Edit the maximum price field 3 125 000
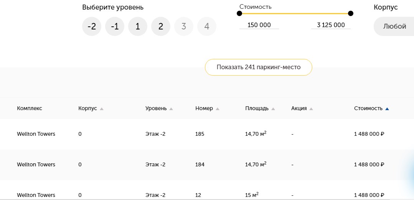The width and height of the screenshot is (414, 200). point(331,25)
